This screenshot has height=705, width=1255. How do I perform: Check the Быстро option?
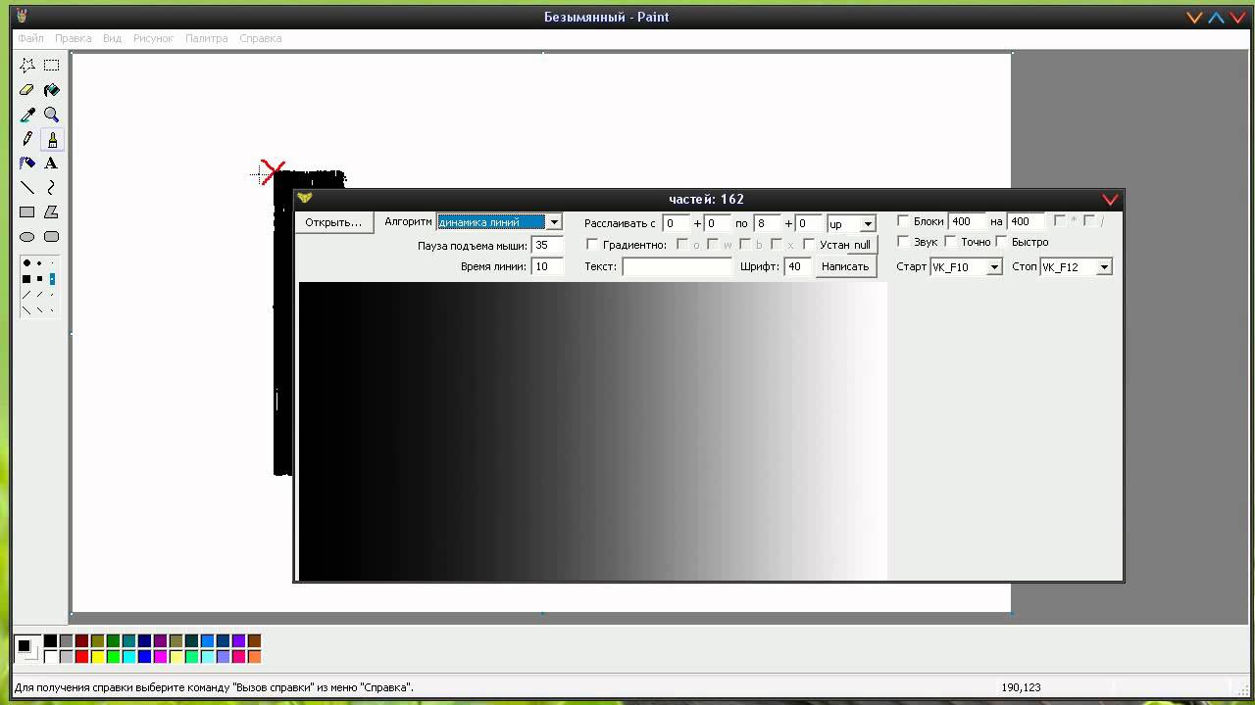point(1001,242)
